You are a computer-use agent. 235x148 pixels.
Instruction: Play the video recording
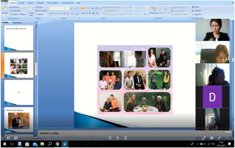click(118, 138)
